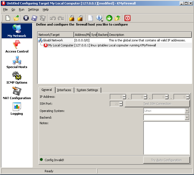
Task: Click inside the Notes text area
Action: [x=167, y=138]
